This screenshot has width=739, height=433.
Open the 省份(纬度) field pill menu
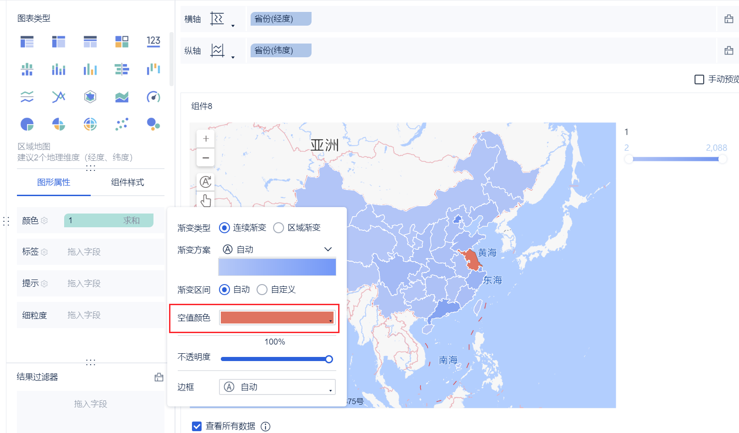[x=281, y=50]
